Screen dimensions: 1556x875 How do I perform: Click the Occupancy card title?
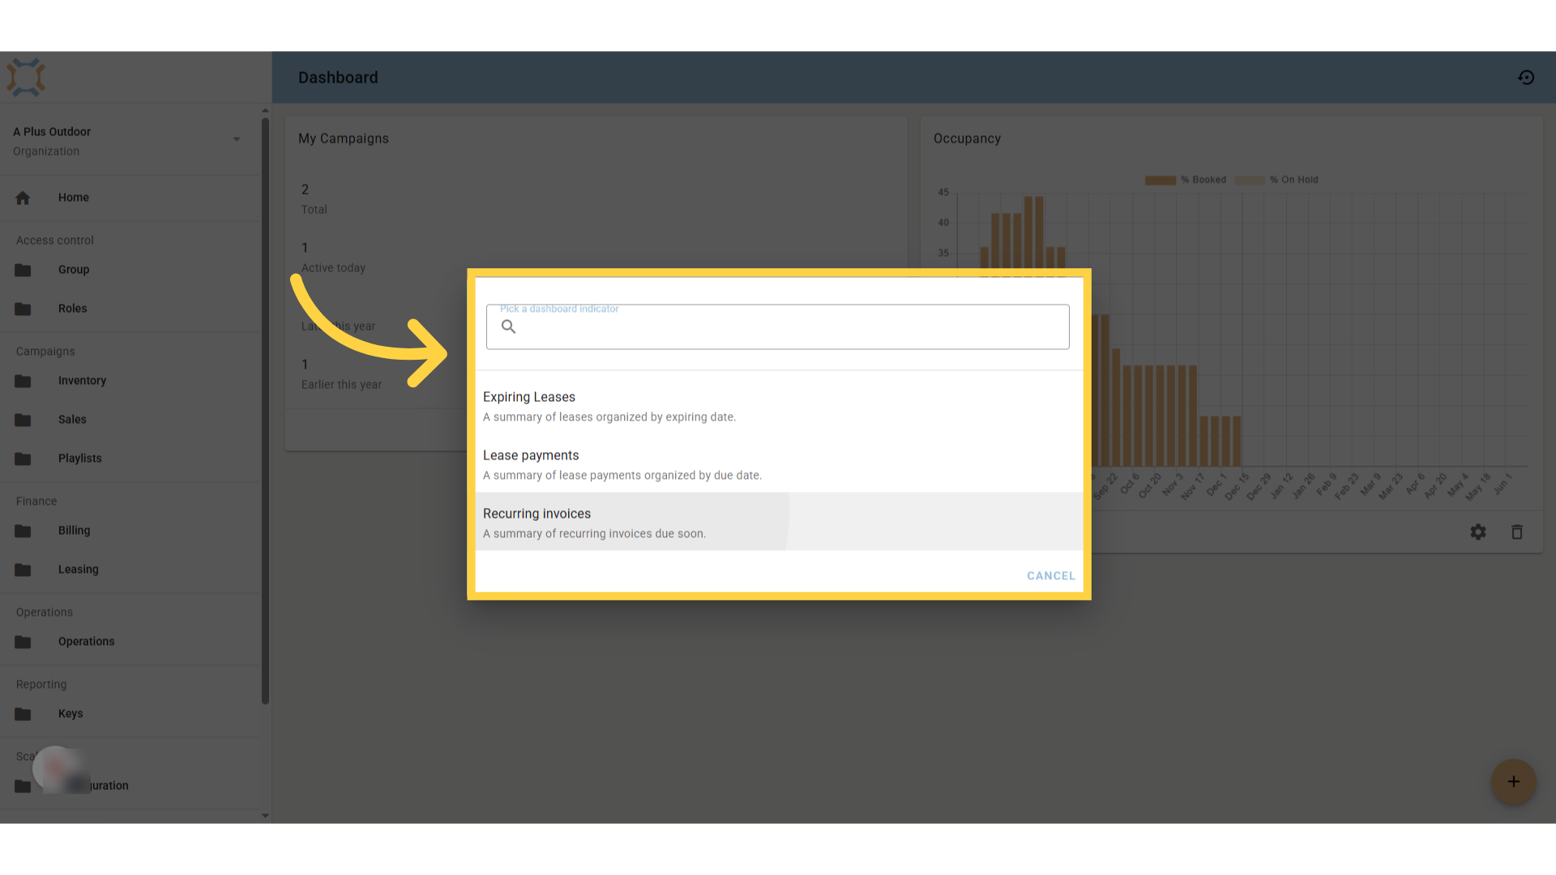tap(967, 139)
